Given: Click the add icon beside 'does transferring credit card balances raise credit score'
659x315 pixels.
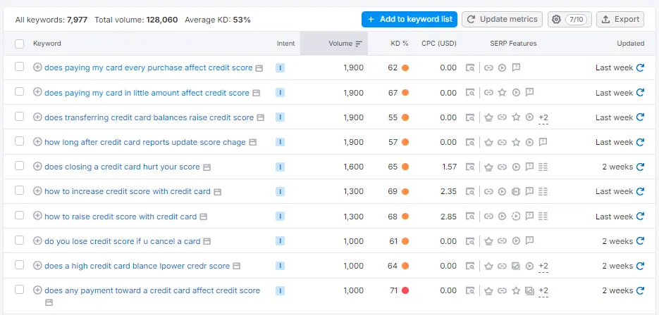Looking at the screenshot, I should (x=37, y=117).
